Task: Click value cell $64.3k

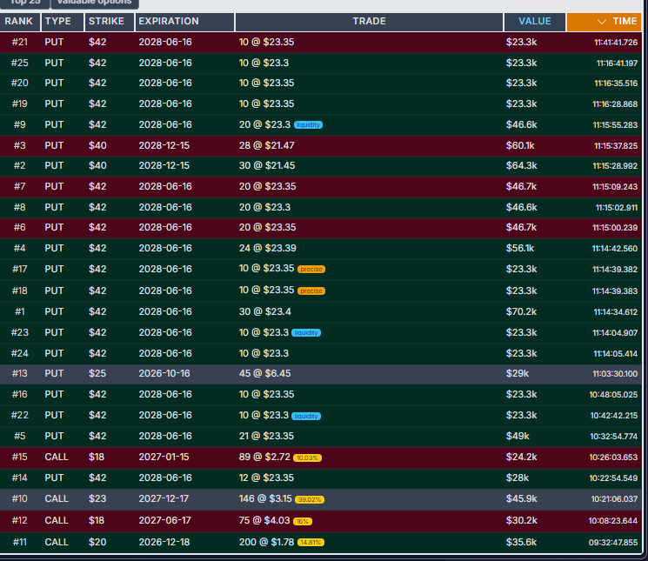Action: pos(522,165)
